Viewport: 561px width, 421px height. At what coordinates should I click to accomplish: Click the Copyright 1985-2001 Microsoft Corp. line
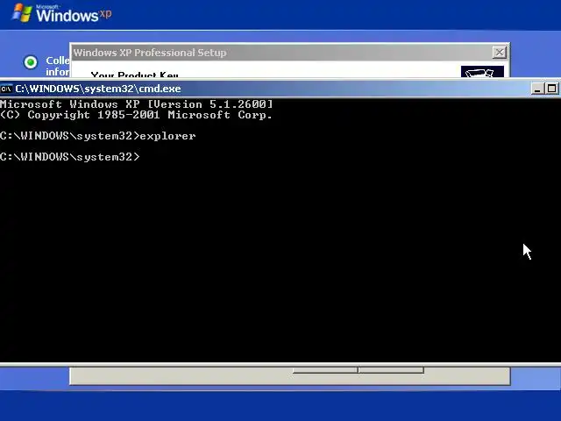tap(136, 115)
